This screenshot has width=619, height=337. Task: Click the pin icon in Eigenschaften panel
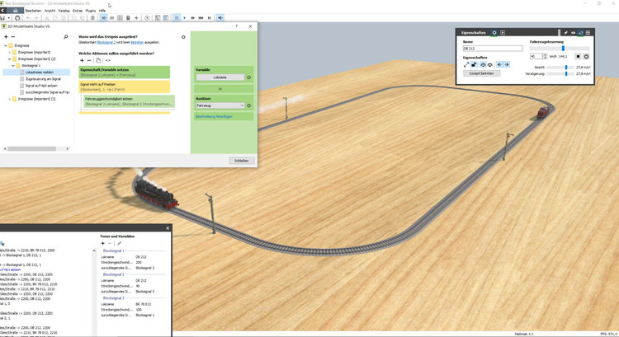[565, 33]
